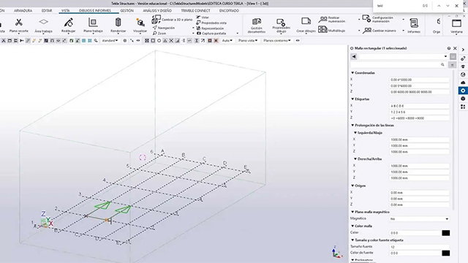
Task: Expand the side pane chevron
Action: pyautogui.click(x=463, y=50)
